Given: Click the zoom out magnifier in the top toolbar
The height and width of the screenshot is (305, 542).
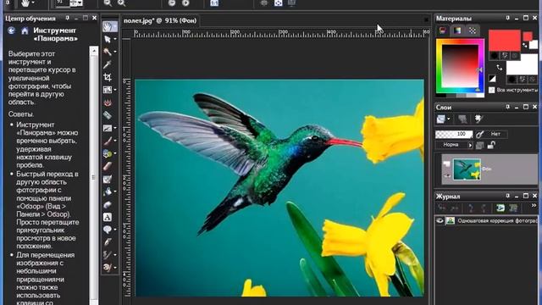Looking at the screenshot, I should point(108,3).
